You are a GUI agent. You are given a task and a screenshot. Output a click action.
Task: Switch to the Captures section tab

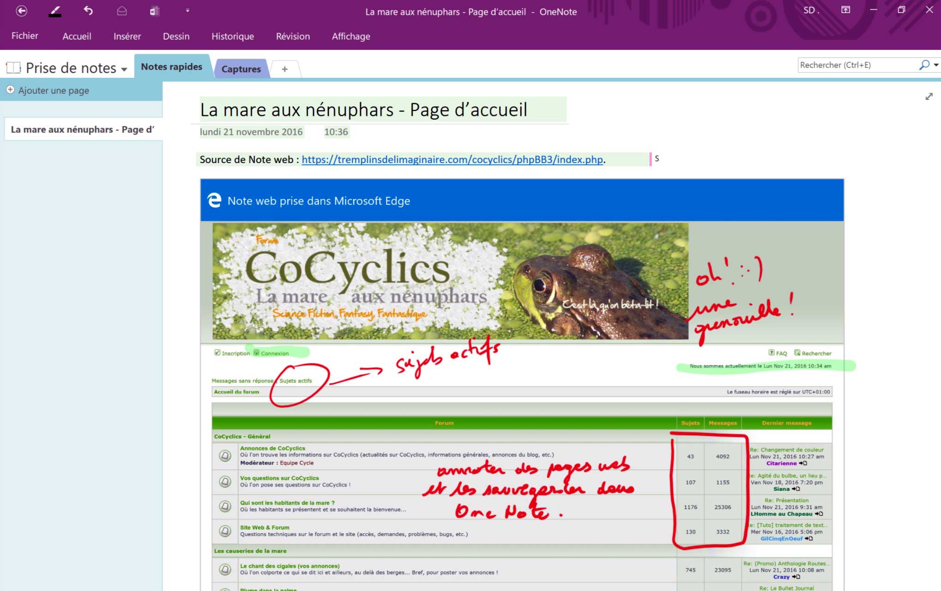point(241,69)
